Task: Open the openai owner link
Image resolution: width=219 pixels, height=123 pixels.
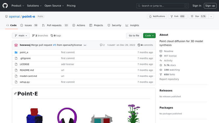Action: tap(14, 16)
